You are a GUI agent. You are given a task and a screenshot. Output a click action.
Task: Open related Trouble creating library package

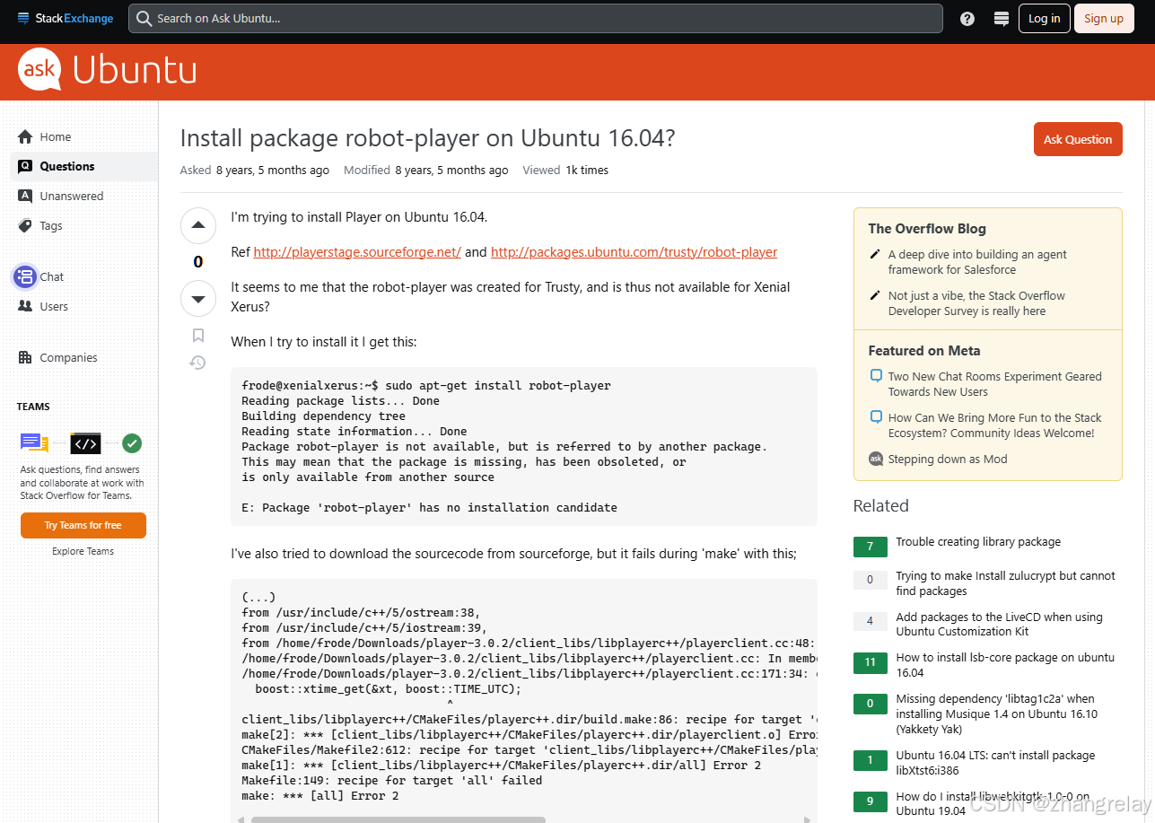click(978, 542)
